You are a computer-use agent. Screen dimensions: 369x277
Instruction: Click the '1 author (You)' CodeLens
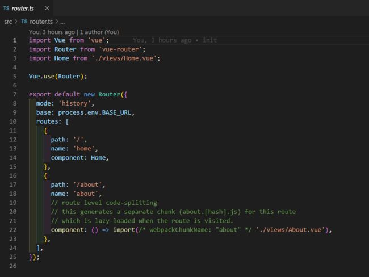point(99,32)
